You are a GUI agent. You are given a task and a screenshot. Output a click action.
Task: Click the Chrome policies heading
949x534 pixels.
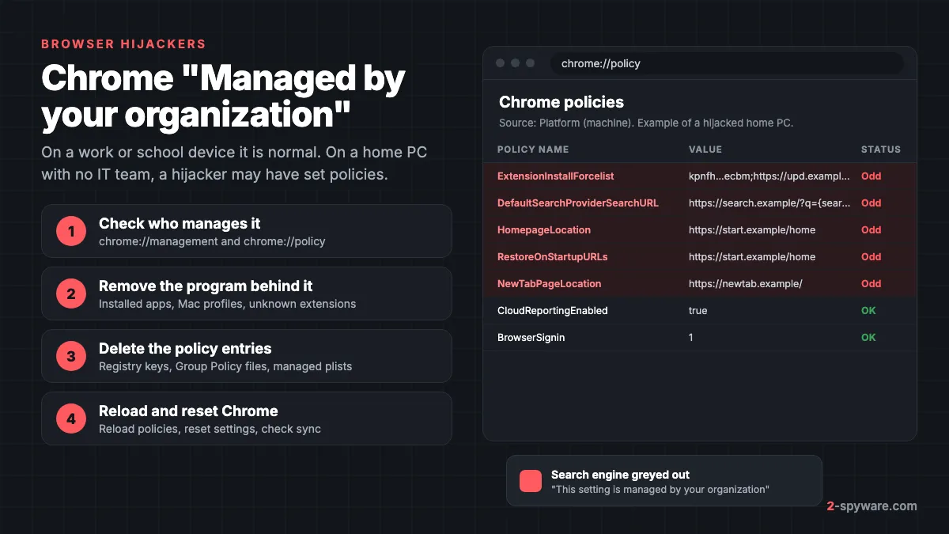[x=561, y=102]
